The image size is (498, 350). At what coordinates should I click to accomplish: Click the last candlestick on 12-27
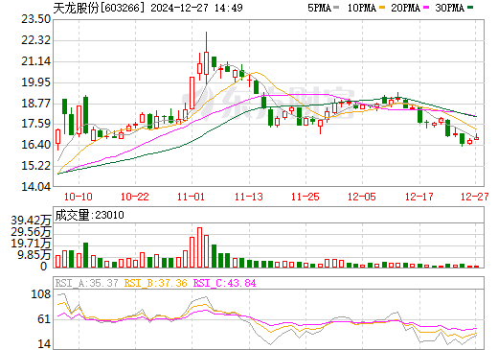pos(476,137)
